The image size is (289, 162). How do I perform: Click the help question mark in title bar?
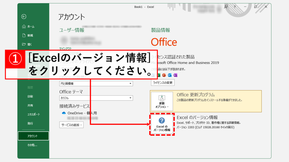(235, 7)
